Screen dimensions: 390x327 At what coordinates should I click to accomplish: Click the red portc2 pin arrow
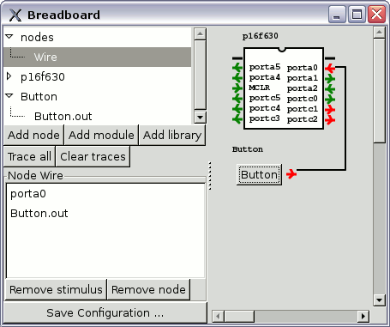(330, 119)
